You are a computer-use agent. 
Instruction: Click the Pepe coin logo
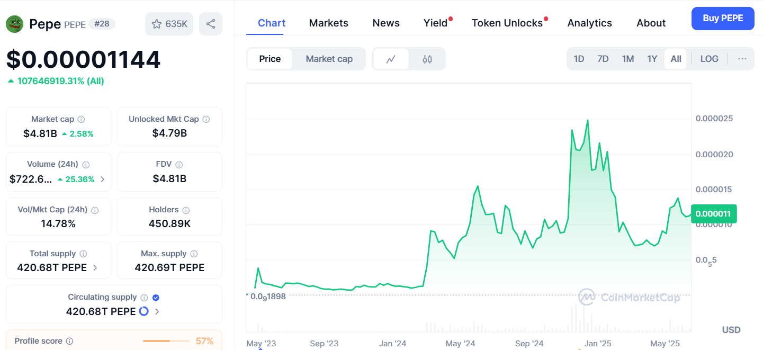tap(14, 24)
